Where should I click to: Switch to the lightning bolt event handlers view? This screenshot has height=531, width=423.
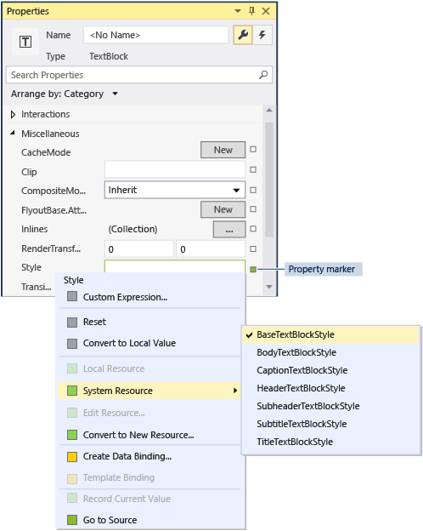coord(262,35)
